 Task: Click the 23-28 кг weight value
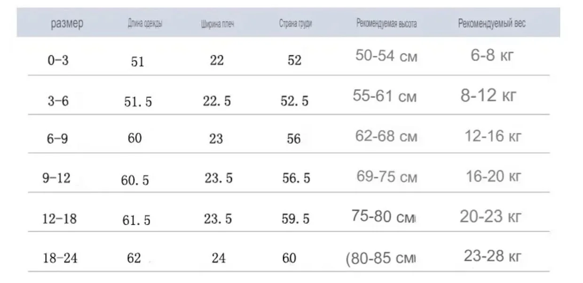(493, 256)
